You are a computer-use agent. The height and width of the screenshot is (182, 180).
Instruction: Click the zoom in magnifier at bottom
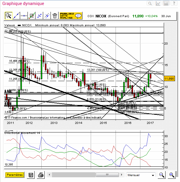[x=172, y=175]
